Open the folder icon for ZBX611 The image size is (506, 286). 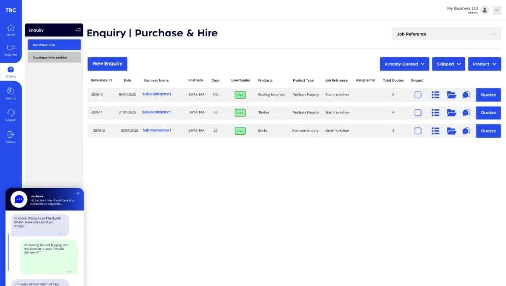coord(451,113)
